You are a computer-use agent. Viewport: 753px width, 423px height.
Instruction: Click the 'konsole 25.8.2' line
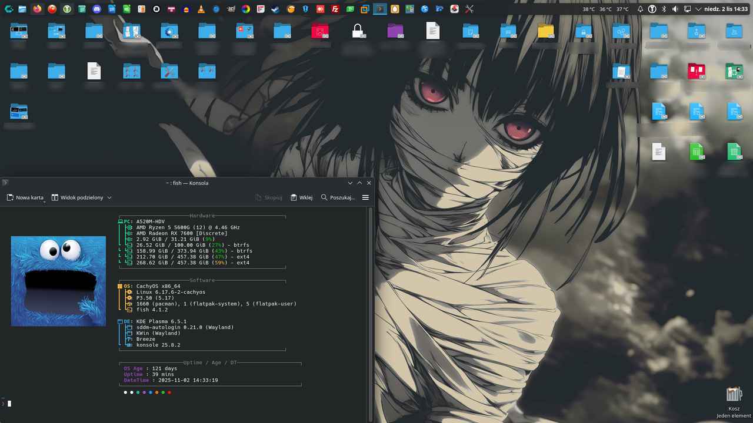(x=158, y=345)
